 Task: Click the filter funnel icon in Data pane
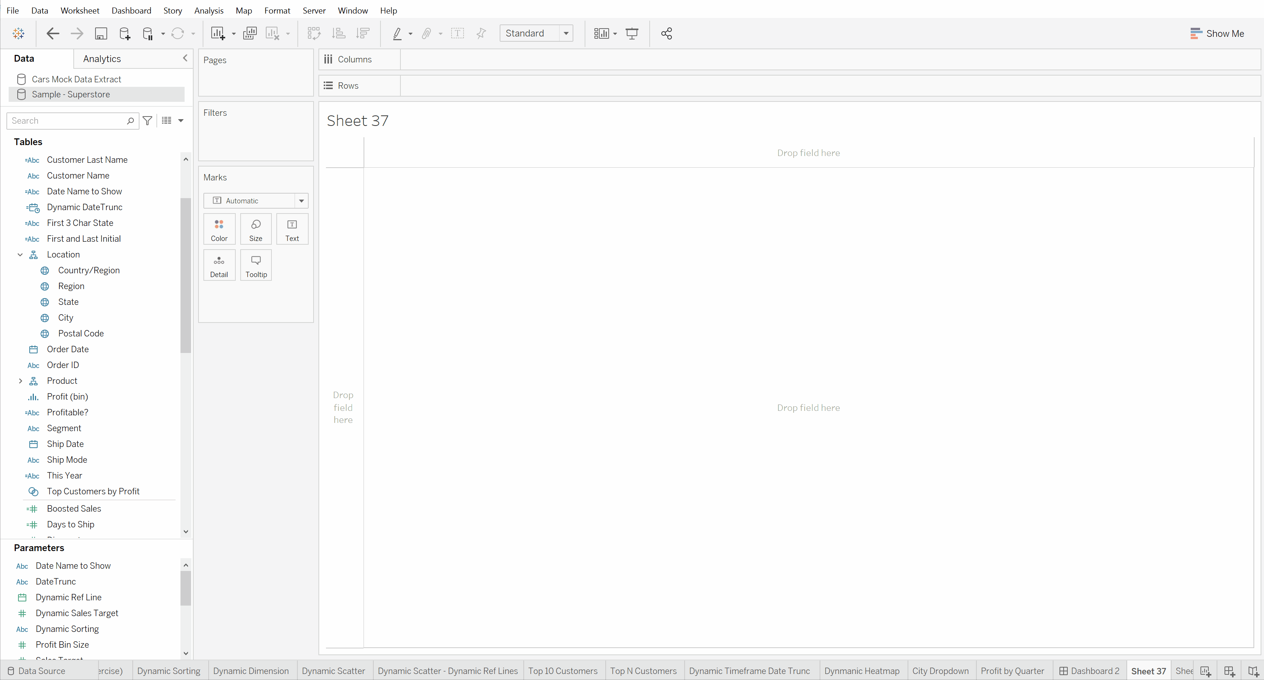click(x=147, y=120)
